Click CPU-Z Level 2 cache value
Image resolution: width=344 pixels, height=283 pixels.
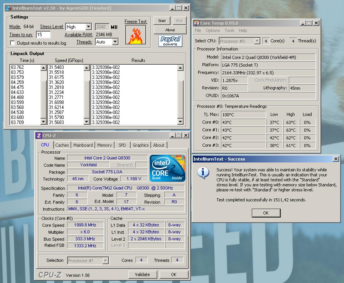(x=146, y=239)
